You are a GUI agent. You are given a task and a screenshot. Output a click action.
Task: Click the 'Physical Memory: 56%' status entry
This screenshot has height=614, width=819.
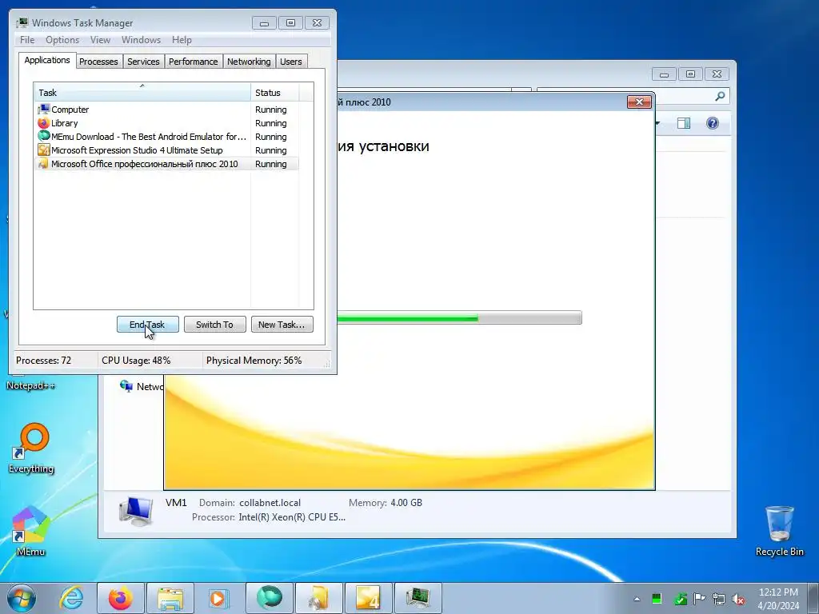(254, 361)
